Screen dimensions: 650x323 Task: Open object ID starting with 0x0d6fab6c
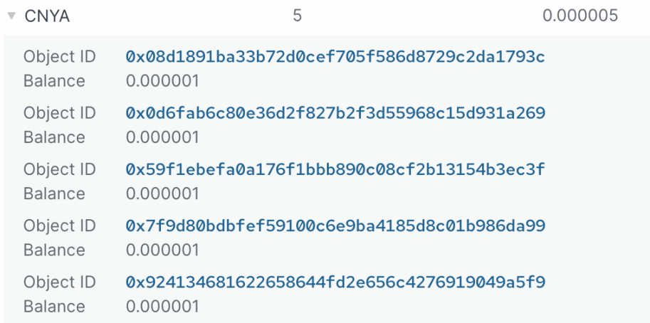335,112
